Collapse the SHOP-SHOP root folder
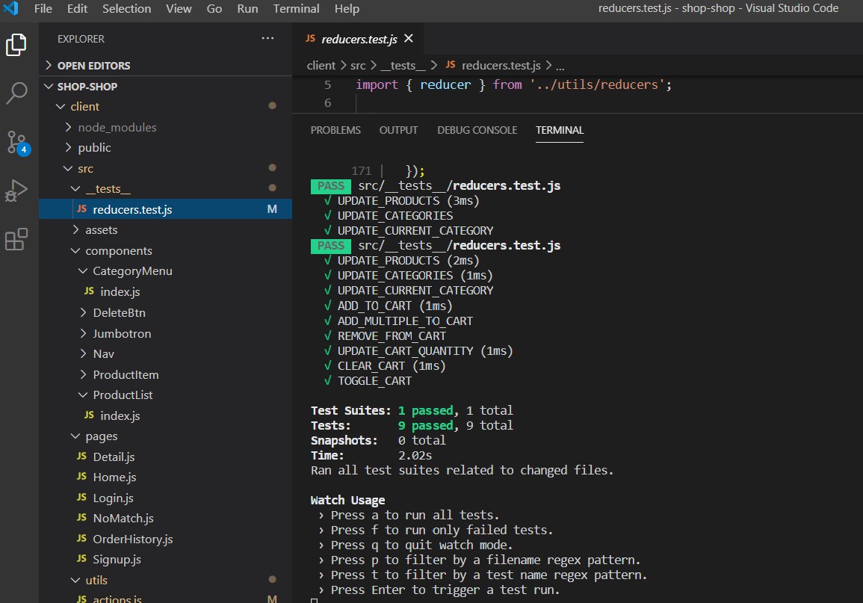The image size is (863, 603). 49,87
